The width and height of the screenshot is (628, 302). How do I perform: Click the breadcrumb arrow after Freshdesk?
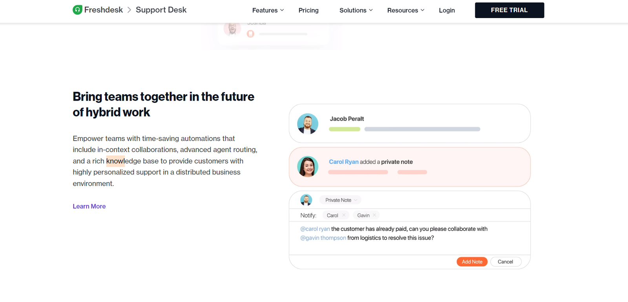(129, 10)
